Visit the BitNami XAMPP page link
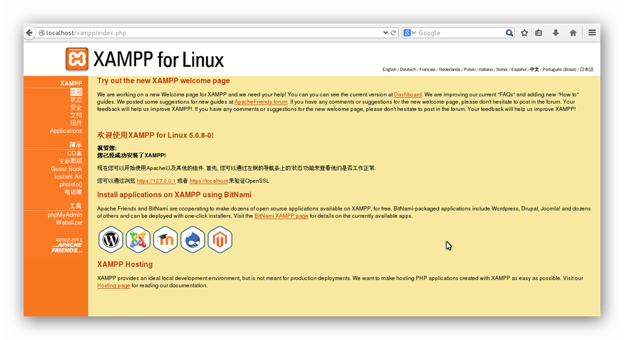 [x=282, y=216]
